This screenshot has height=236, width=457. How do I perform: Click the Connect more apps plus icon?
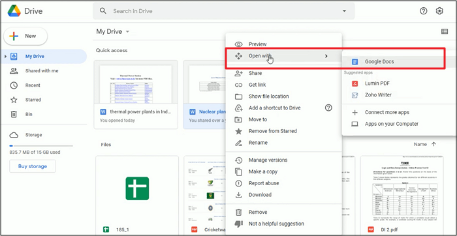point(355,112)
